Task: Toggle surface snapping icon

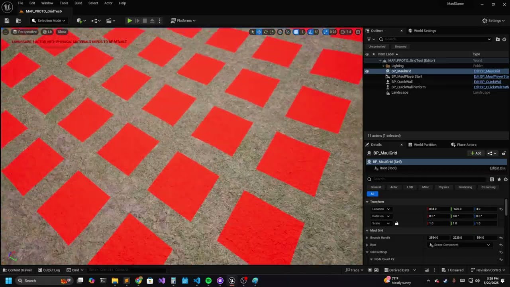Action: (288, 32)
